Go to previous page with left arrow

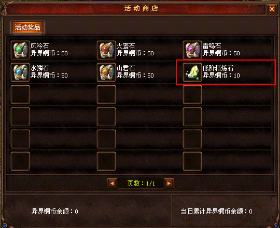tap(113, 184)
